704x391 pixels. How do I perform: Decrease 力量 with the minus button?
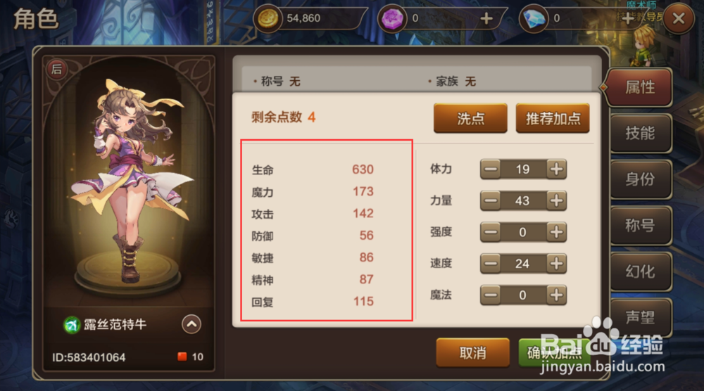[491, 201]
